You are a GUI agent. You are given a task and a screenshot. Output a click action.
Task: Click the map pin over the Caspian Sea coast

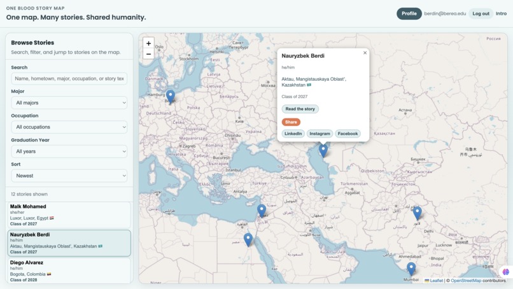(x=323, y=151)
